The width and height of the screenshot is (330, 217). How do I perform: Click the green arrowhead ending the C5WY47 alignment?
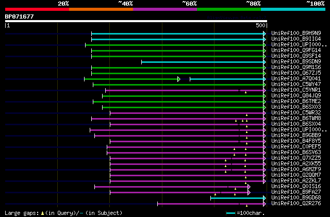(265, 85)
